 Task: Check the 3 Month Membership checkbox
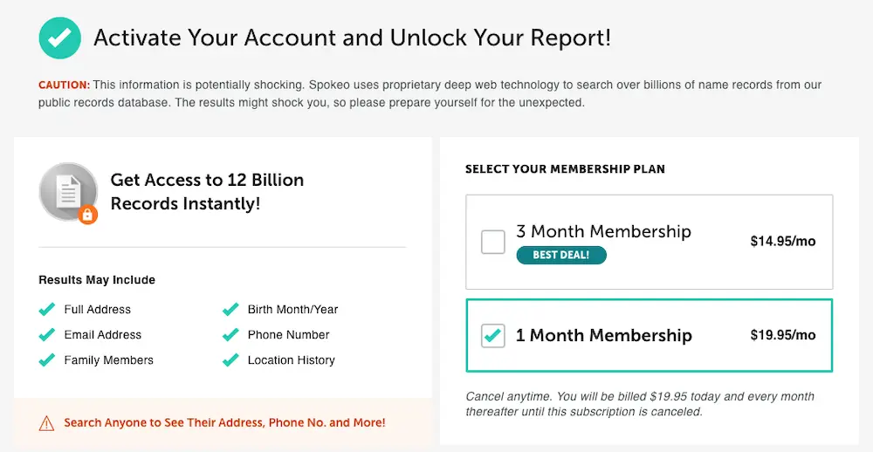click(x=492, y=242)
